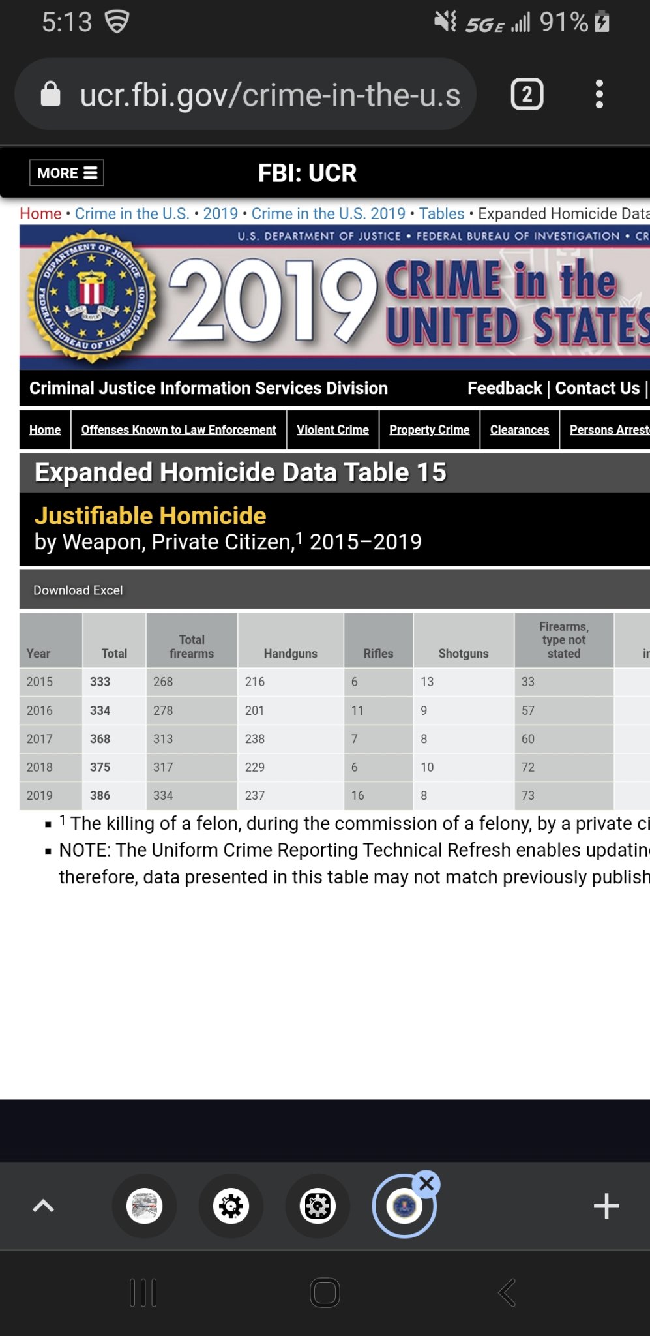Tap Firearms, type not stated header
The width and height of the screenshot is (650, 1336).
tap(564, 640)
